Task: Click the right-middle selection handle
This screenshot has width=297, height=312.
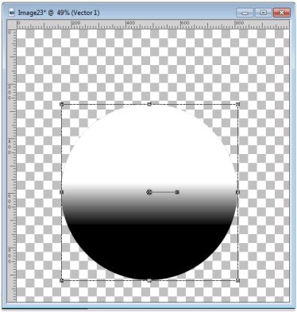Action: (237, 192)
